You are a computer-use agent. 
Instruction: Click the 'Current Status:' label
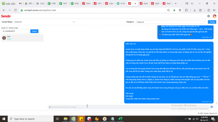coord(7,22)
